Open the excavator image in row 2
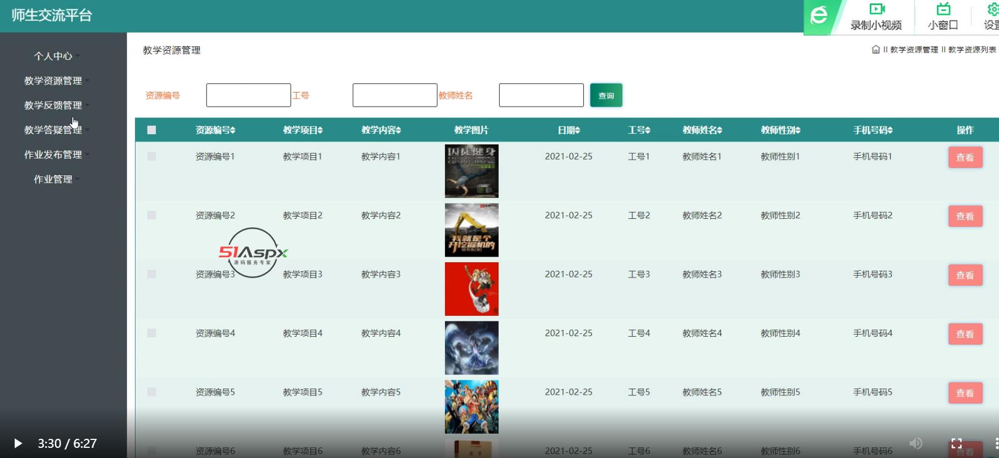This screenshot has width=999, height=458. coord(472,230)
